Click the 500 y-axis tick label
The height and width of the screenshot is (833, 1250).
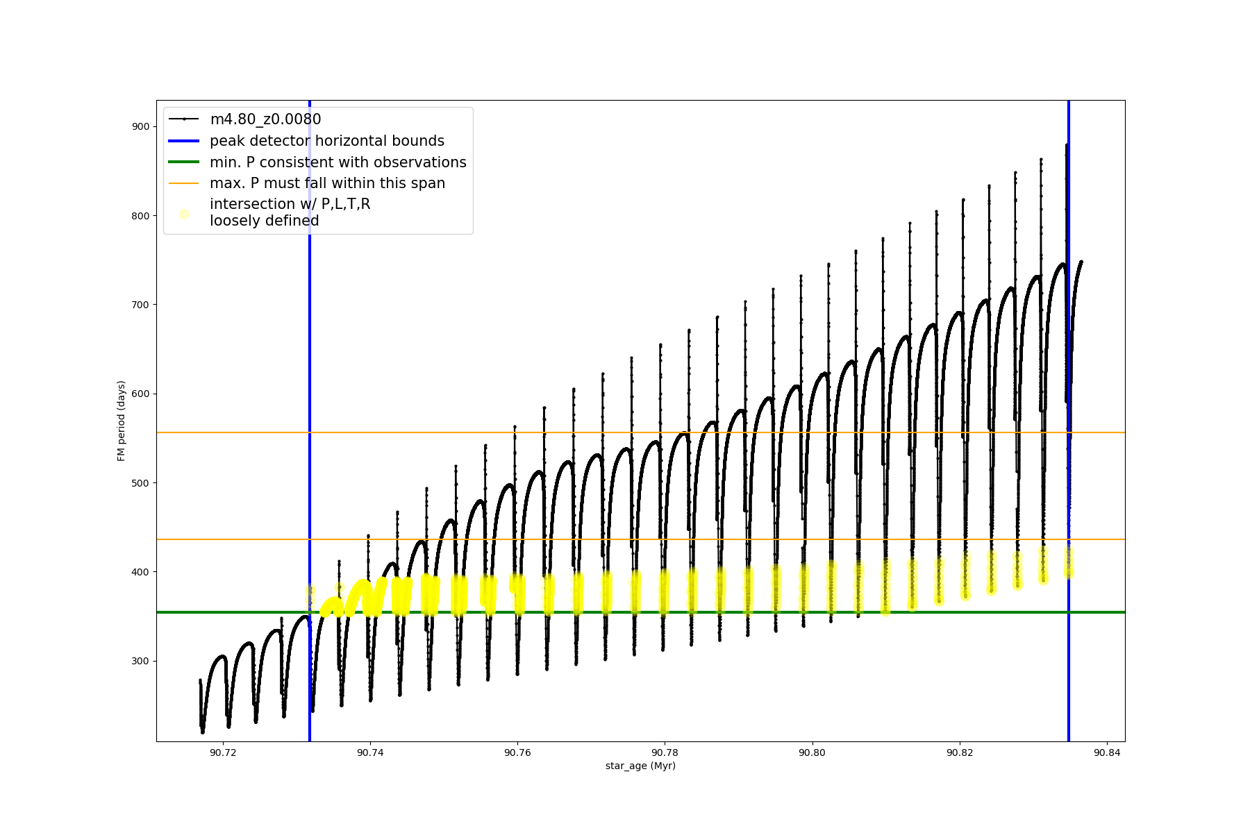coord(140,483)
